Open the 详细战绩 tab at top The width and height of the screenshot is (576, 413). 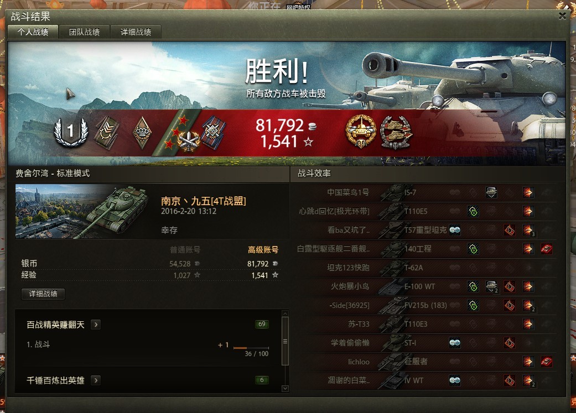pyautogui.click(x=136, y=32)
